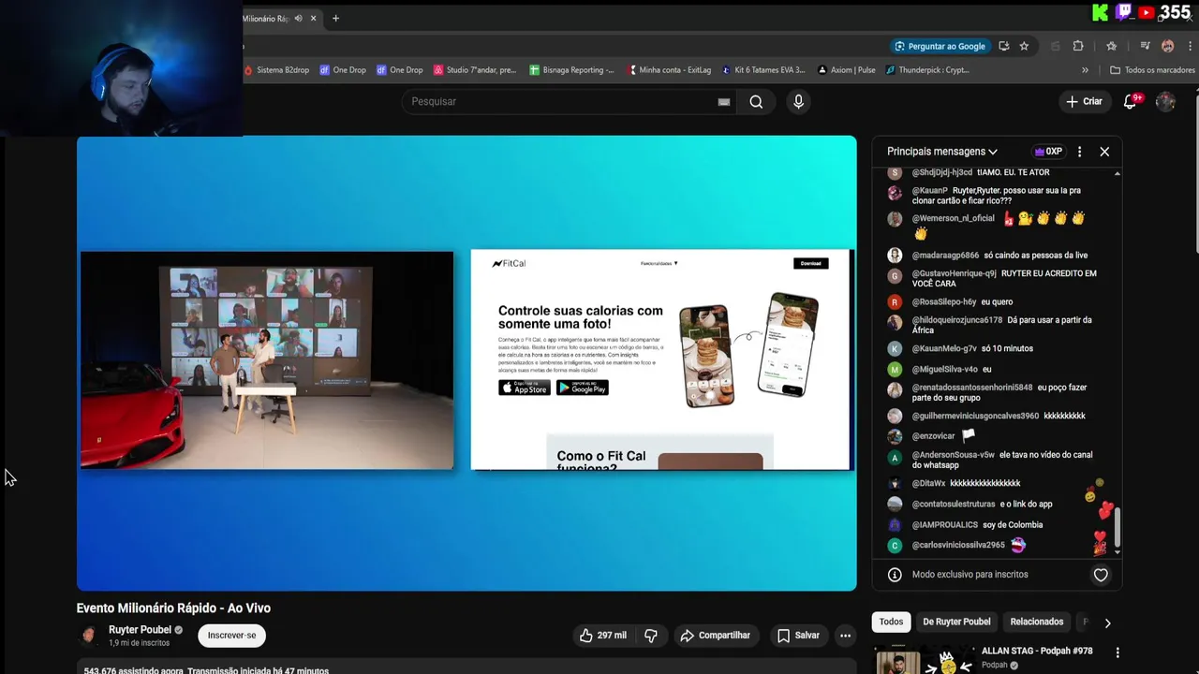Select the Relacionados filter chip
This screenshot has width=1199, height=674.
(1037, 622)
